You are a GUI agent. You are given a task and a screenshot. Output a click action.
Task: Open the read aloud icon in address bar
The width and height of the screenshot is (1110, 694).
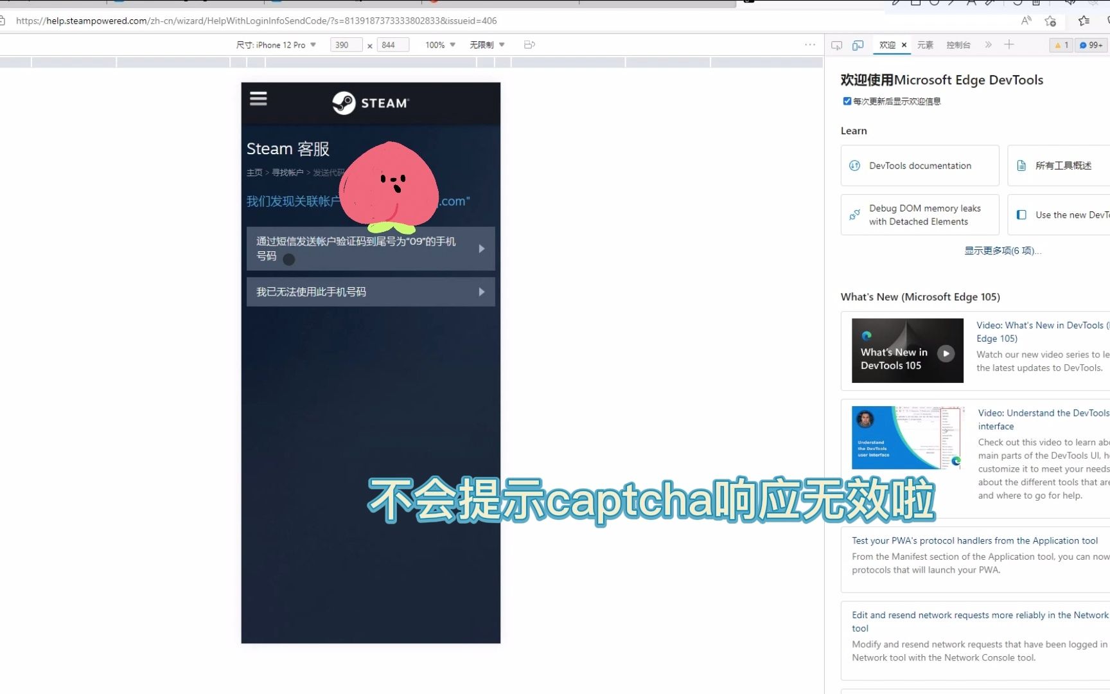pos(1025,21)
